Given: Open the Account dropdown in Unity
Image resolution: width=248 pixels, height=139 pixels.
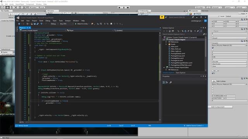Looking at the screenshot, I should click(x=217, y=8).
